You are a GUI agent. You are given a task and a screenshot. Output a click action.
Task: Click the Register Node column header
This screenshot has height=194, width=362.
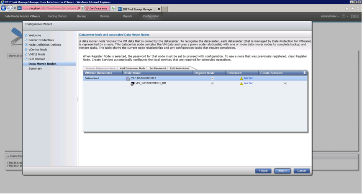point(209,73)
